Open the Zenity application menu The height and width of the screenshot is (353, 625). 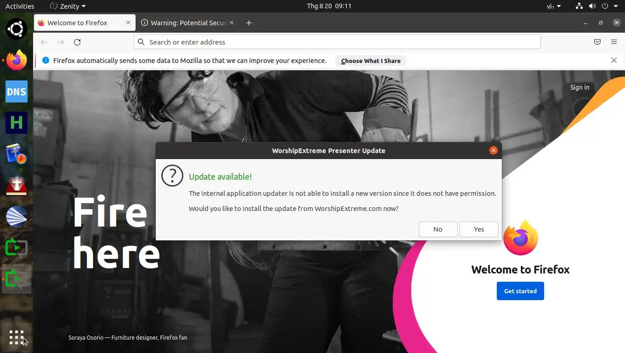(x=68, y=6)
